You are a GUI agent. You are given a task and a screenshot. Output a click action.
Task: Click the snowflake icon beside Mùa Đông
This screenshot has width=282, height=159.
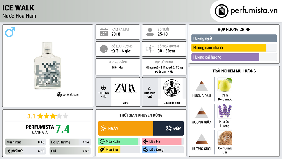(x=146, y=150)
